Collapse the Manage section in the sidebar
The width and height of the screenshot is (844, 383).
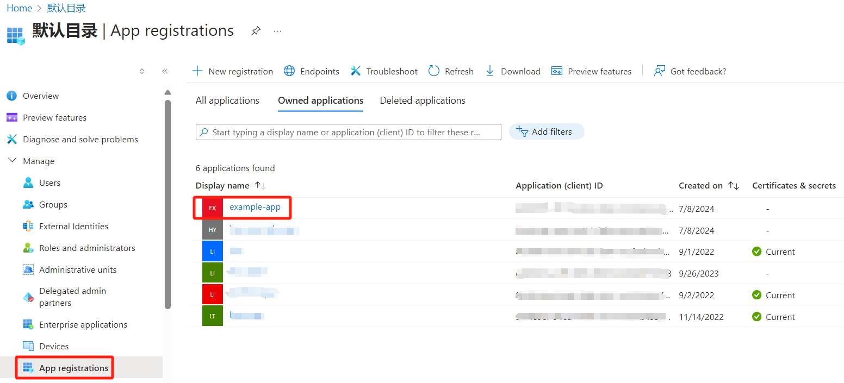(12, 161)
